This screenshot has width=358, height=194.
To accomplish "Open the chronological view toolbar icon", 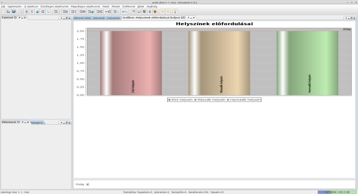I will (133, 11).
